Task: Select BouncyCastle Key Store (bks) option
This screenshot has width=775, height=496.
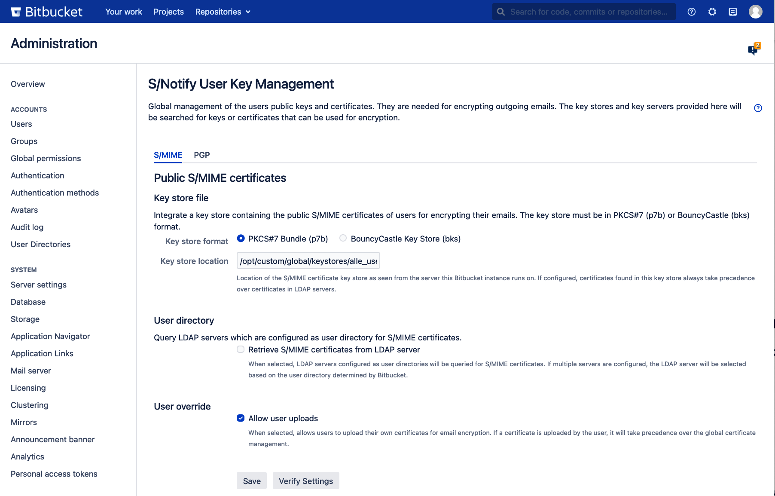Action: 343,238
